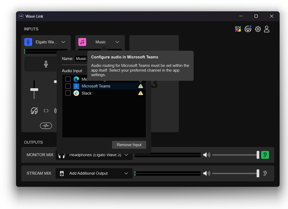Image resolution: width=288 pixels, height=209 pixels.
Task: Click the Remove Input button
Action: tap(129, 145)
